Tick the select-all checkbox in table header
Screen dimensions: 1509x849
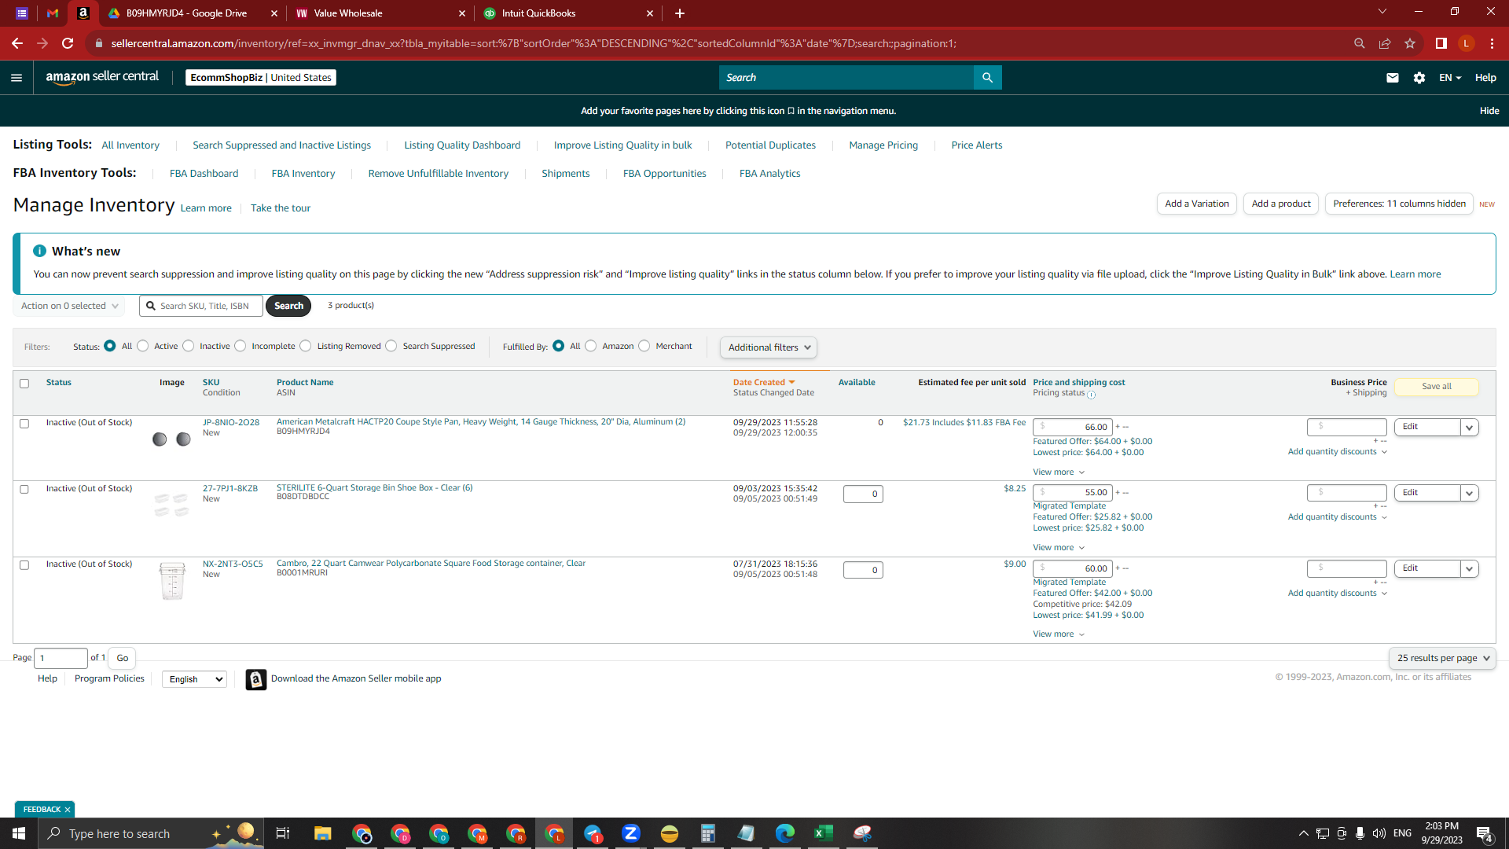tap(24, 384)
